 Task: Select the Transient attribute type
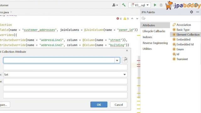(180, 59)
